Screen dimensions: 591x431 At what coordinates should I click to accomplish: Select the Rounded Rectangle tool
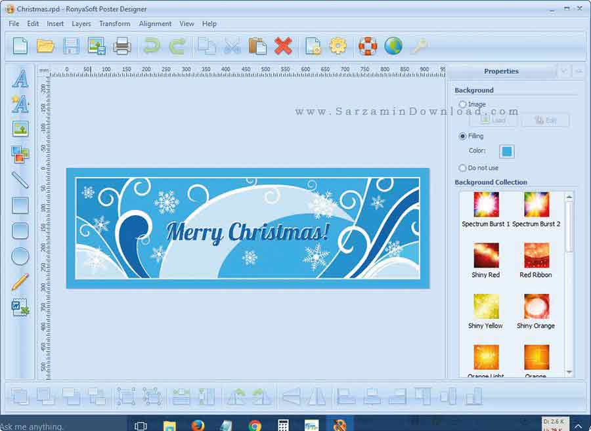tap(20, 231)
